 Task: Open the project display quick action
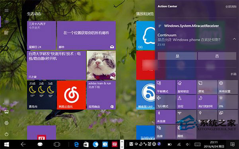tap(228, 117)
